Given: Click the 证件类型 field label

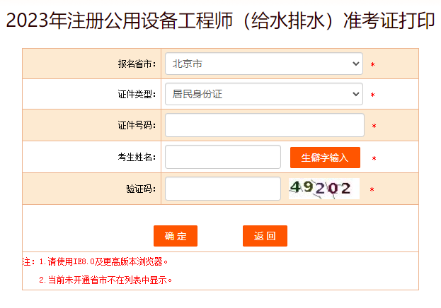Looking at the screenshot, I should pyautogui.click(x=137, y=95).
